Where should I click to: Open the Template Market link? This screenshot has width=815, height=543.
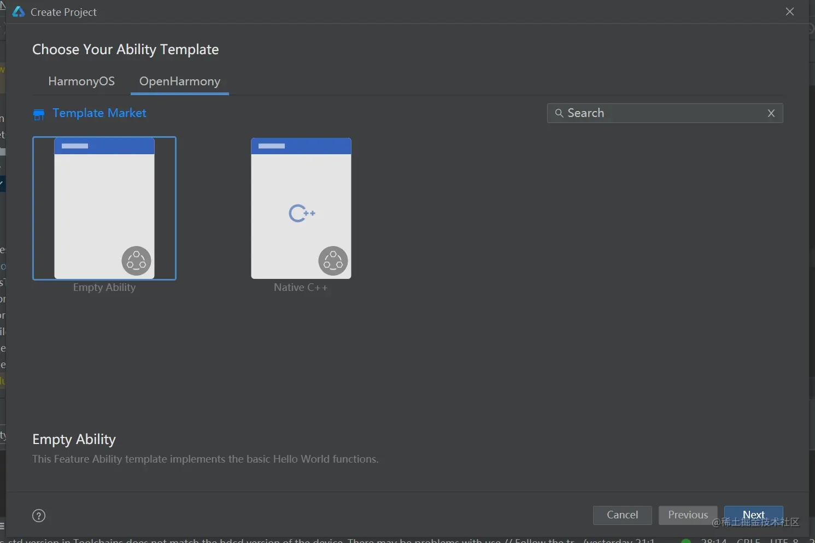[99, 113]
